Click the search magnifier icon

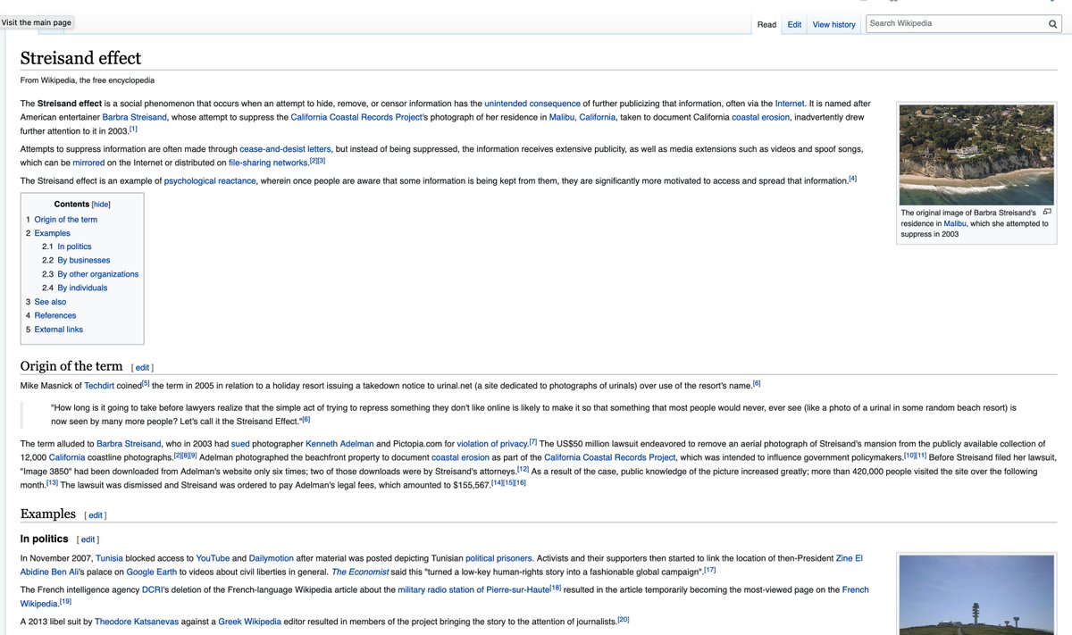[x=1053, y=24]
